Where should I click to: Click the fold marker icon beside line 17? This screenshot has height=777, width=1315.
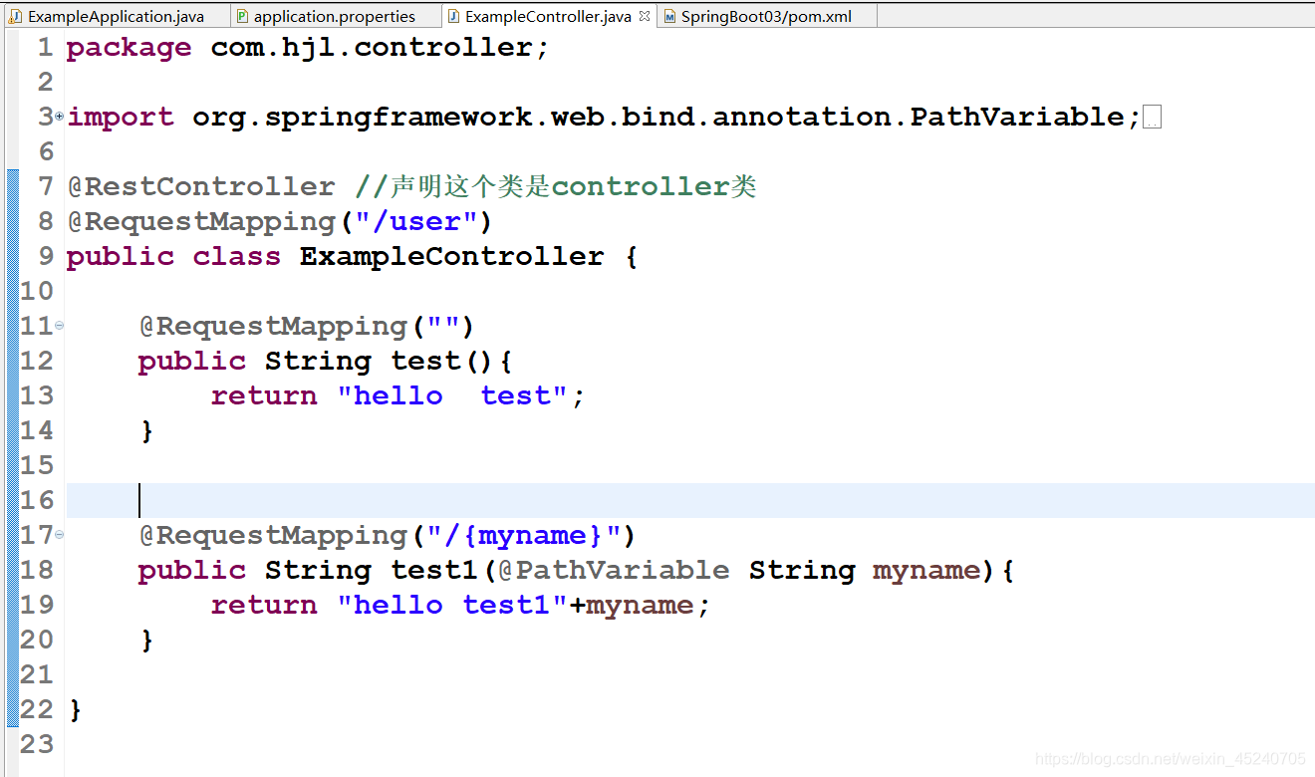click(x=58, y=535)
